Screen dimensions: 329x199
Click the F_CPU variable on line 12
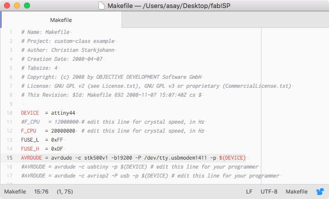[x=28, y=131]
